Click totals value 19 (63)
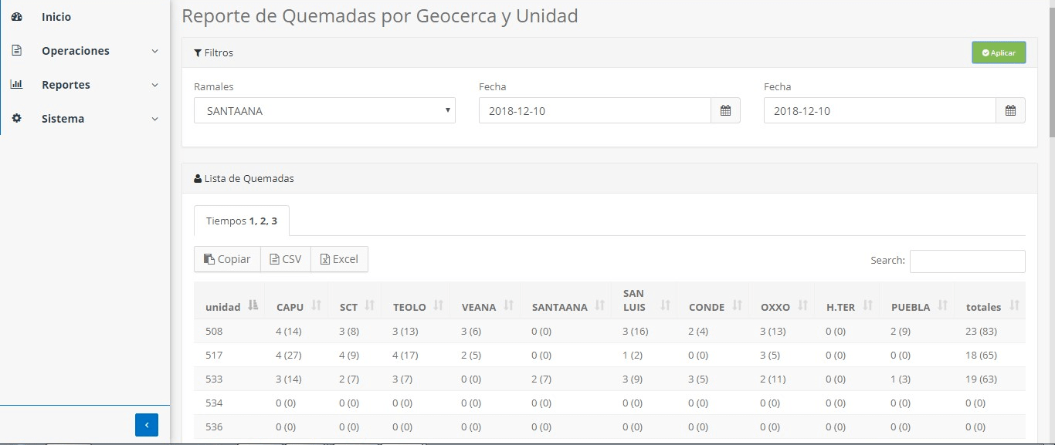This screenshot has width=1055, height=445. click(982, 379)
